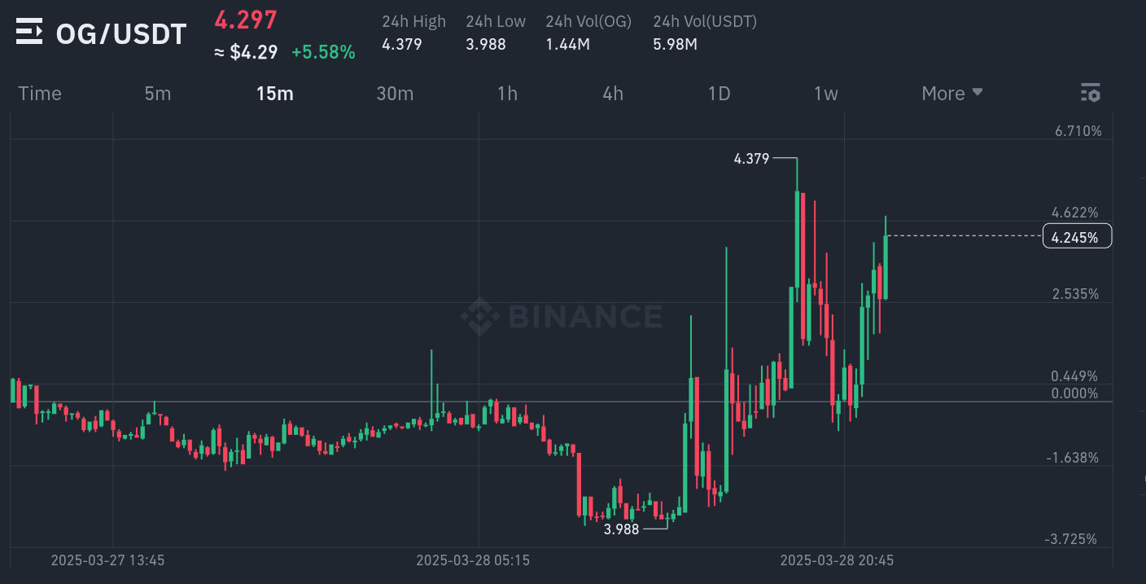Switch to the 30m interval
Viewport: 1146px width, 584px height.
click(395, 93)
